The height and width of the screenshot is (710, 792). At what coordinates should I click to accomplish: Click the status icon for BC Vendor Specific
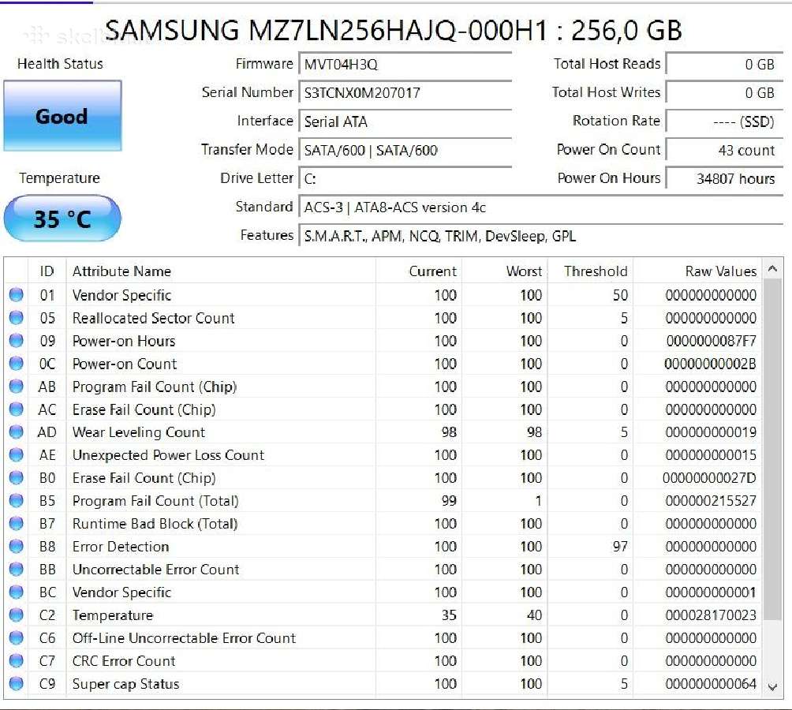[x=16, y=592]
